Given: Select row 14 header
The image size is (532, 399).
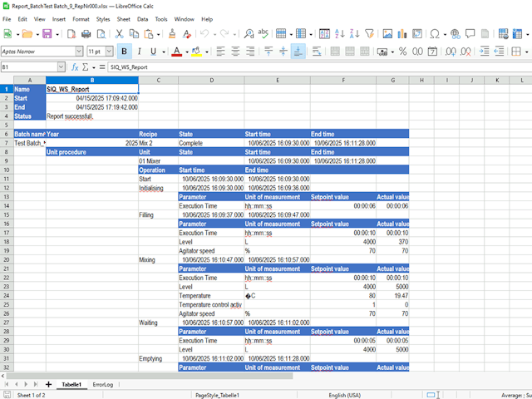Looking at the screenshot, I should point(7,206).
